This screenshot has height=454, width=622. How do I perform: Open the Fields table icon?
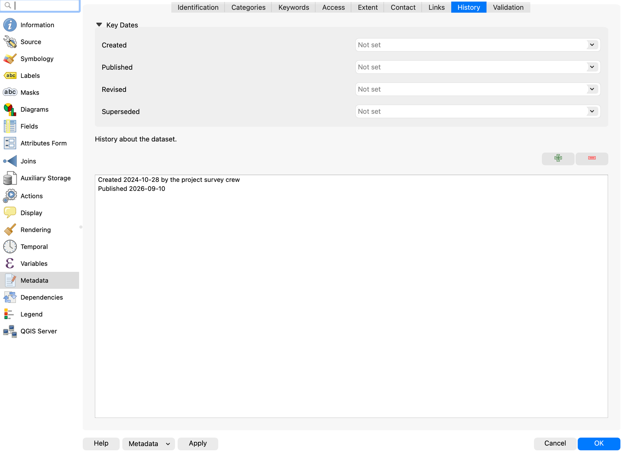(10, 126)
